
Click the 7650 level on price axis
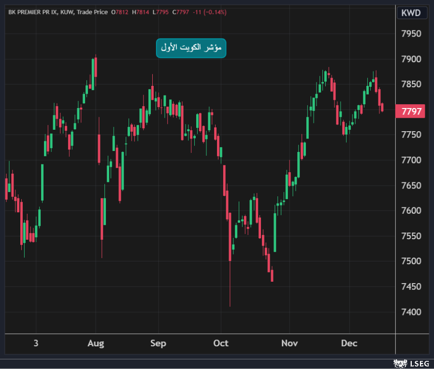click(x=411, y=186)
